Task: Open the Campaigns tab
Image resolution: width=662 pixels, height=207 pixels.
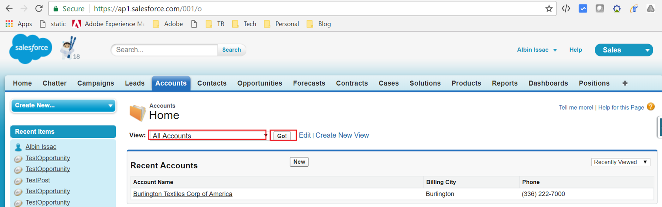Action: tap(96, 83)
